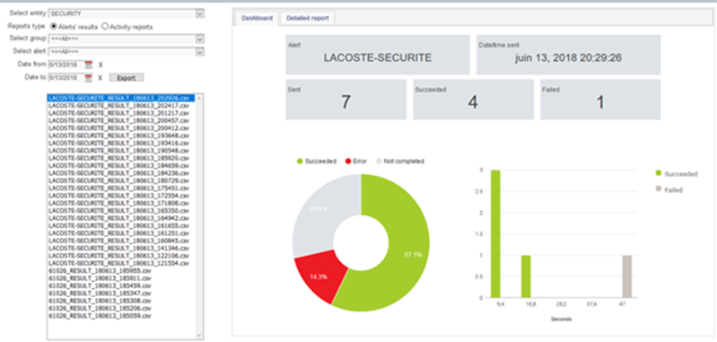Select the Activity reports radio button
The height and width of the screenshot is (342, 717).
click(105, 27)
